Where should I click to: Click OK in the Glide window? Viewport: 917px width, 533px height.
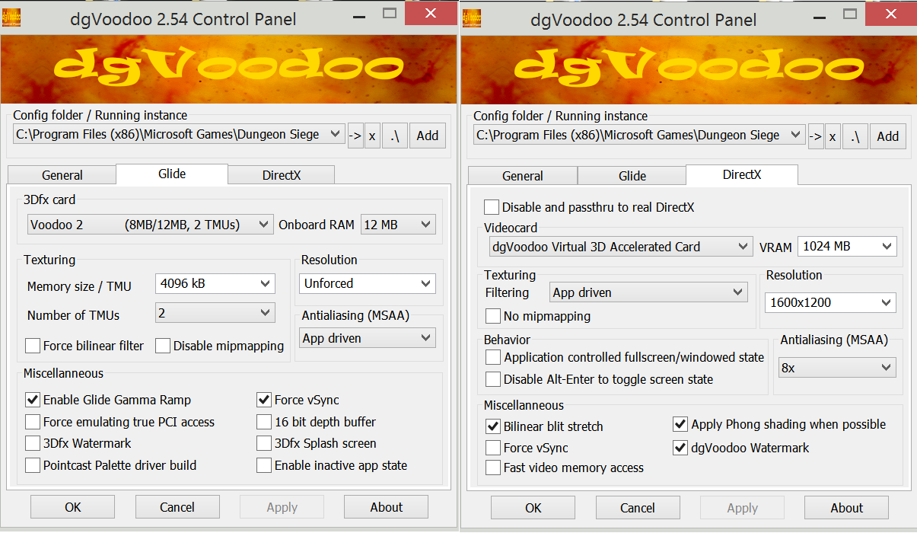(x=72, y=507)
